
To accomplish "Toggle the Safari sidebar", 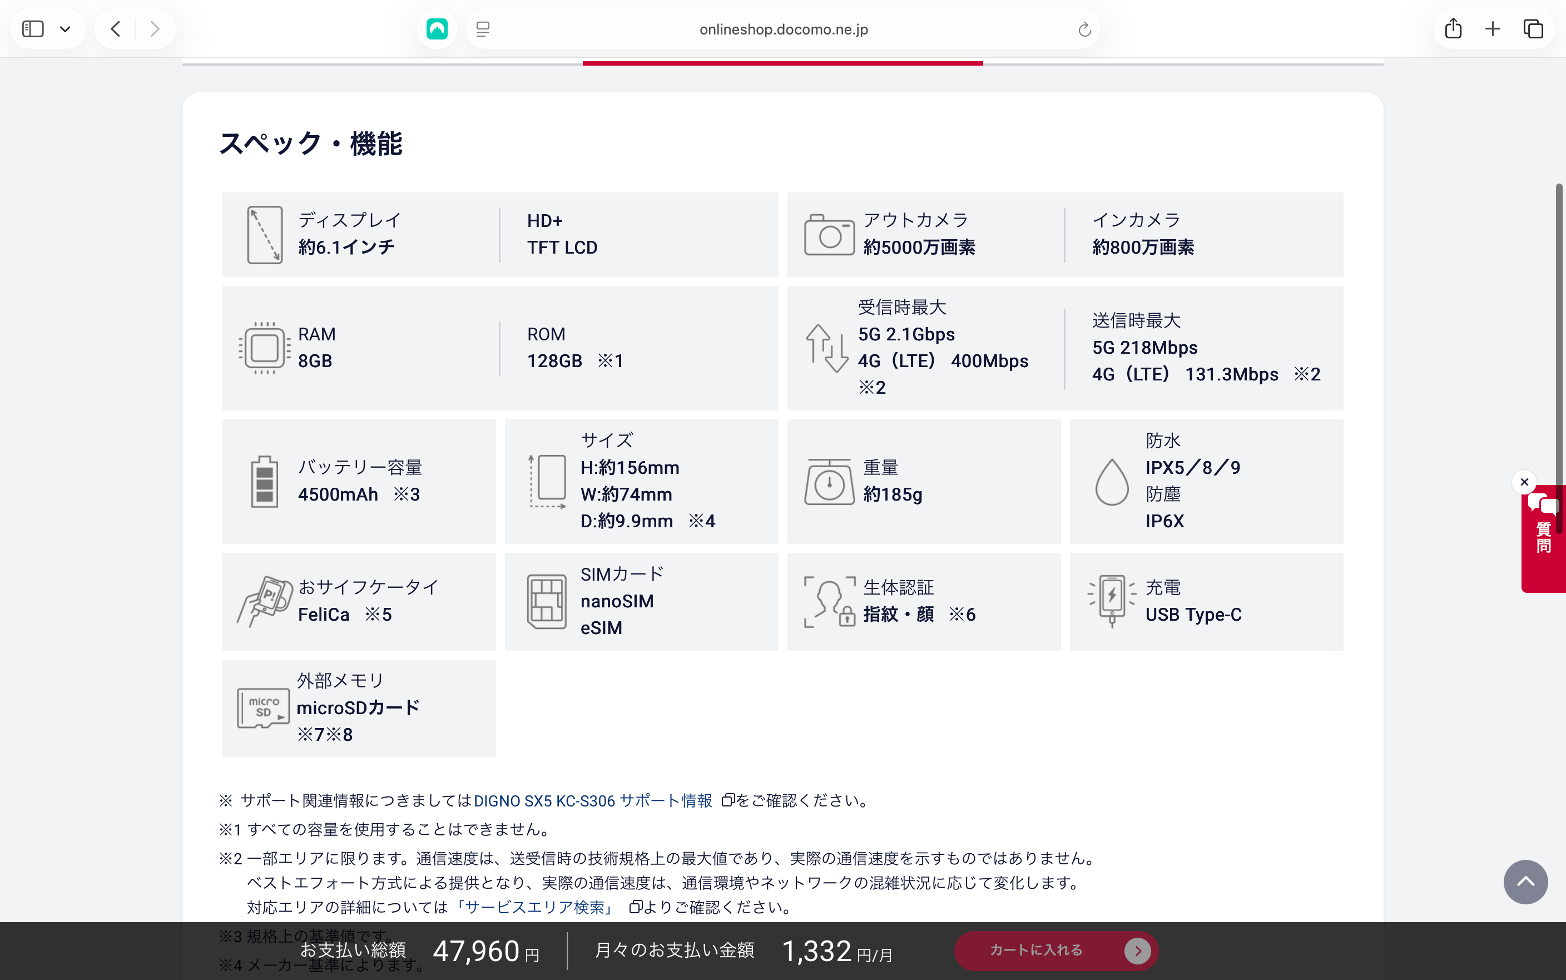I will coord(33,29).
